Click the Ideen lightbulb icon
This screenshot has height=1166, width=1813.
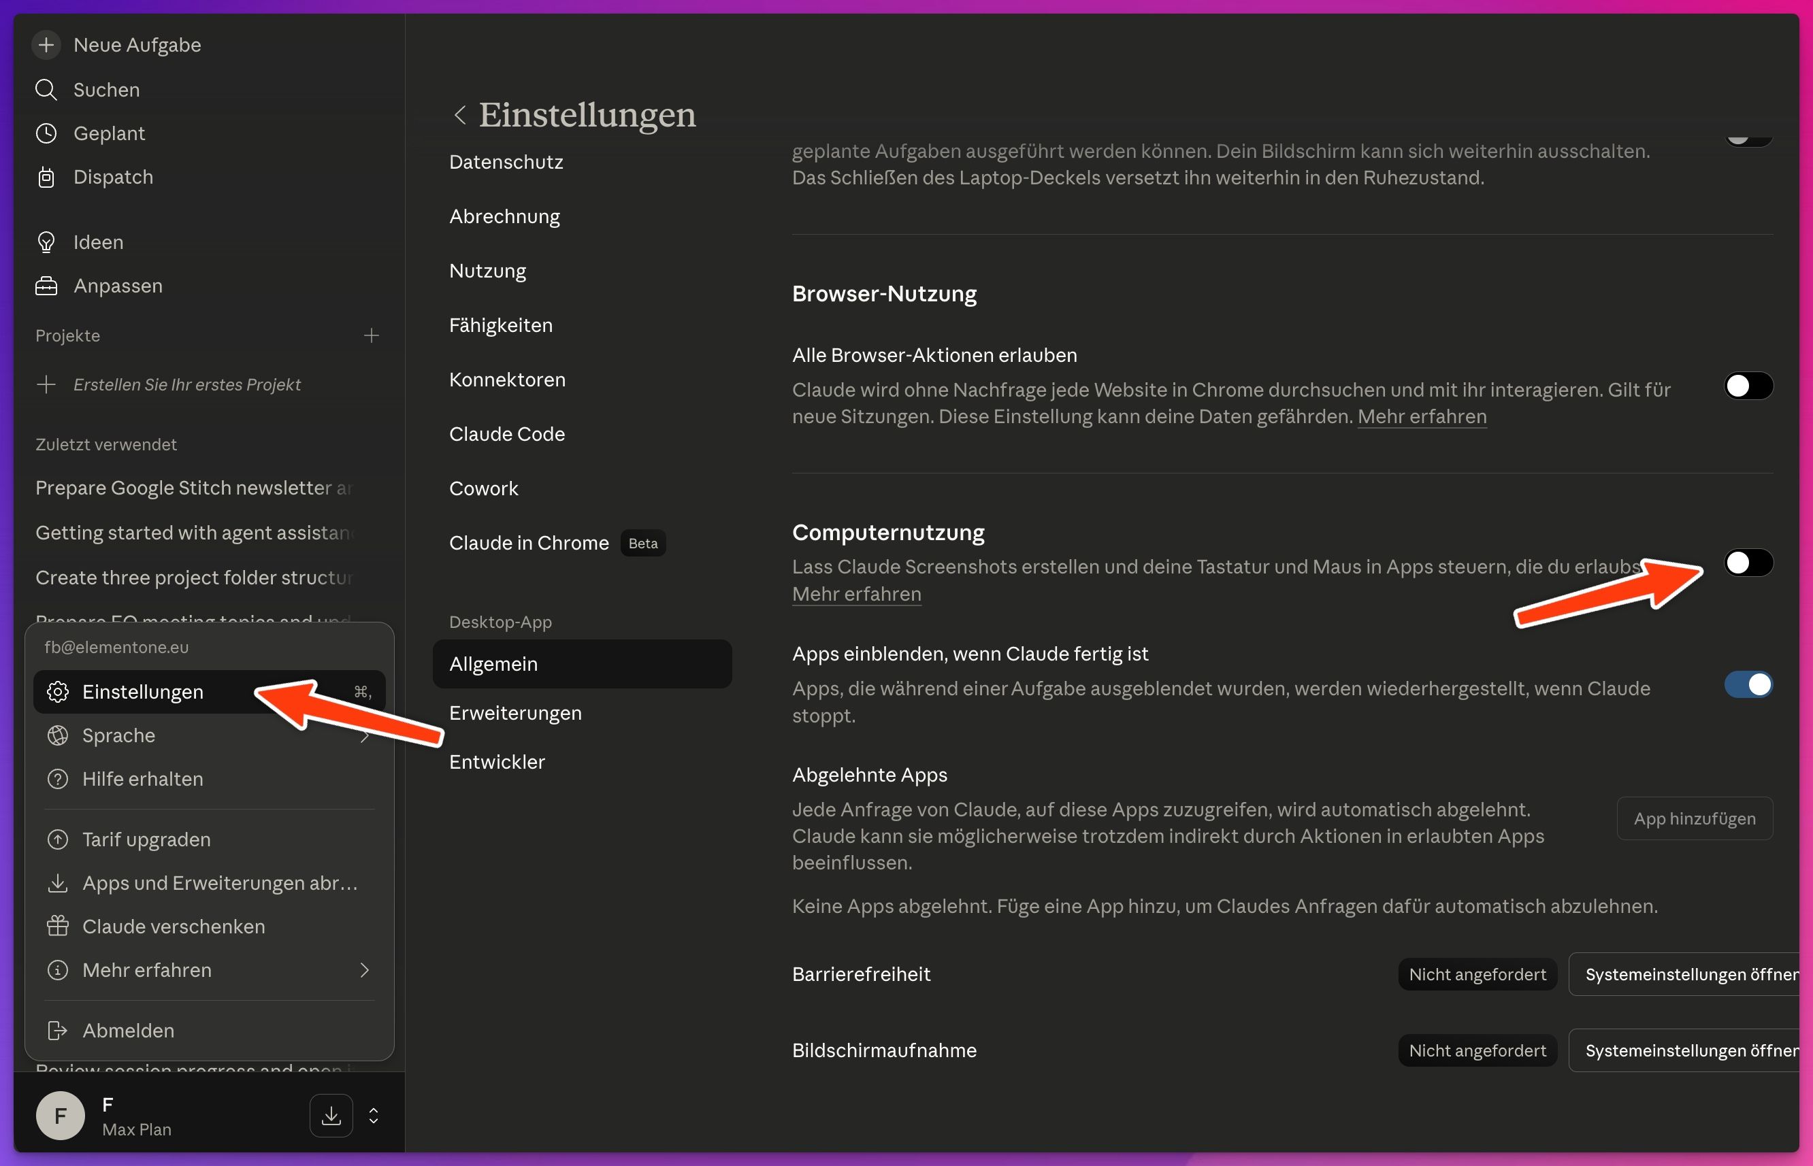pos(46,242)
